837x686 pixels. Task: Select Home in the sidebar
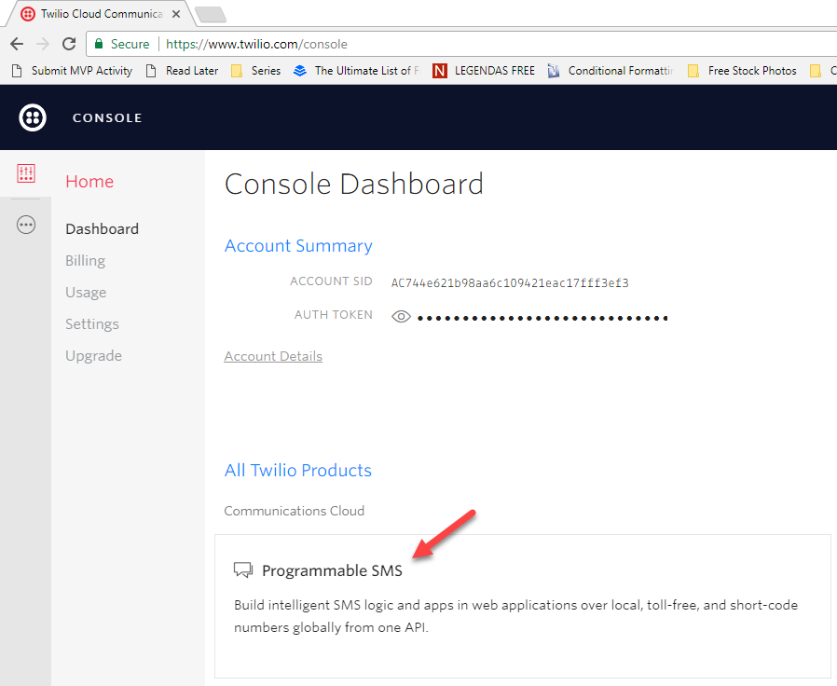[89, 182]
